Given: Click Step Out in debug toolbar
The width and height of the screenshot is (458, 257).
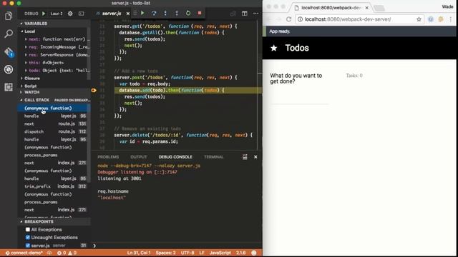Looking at the screenshot, I should 177,13.
